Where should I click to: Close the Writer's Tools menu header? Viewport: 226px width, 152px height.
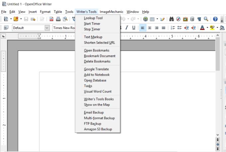(x=86, y=12)
